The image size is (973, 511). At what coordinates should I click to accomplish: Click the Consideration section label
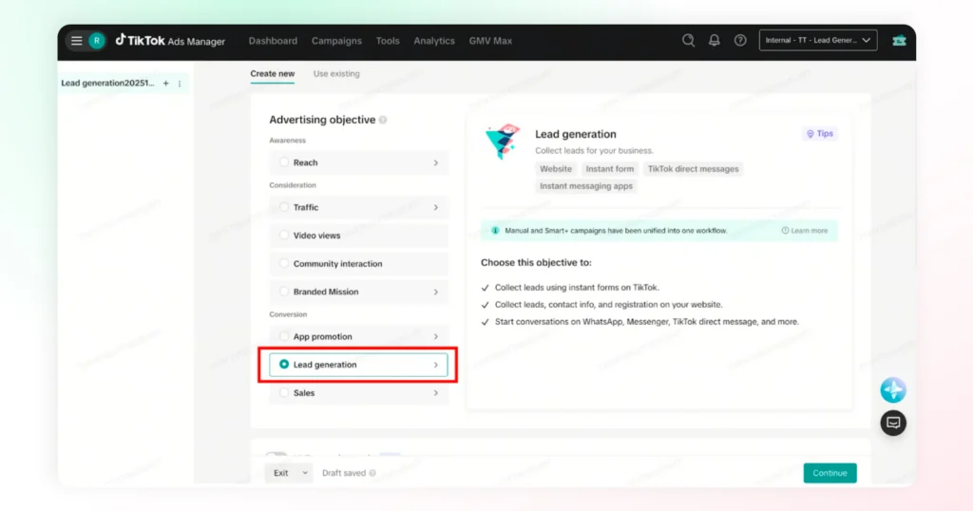293,185
